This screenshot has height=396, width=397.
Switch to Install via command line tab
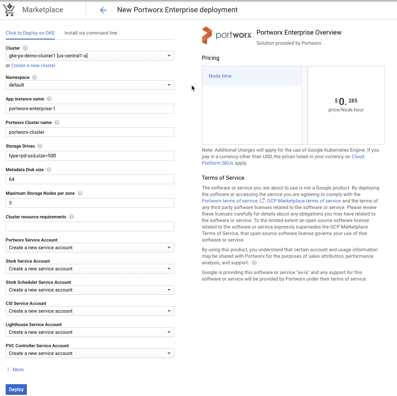click(91, 33)
